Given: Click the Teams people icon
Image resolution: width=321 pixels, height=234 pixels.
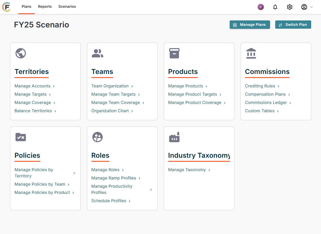Looking at the screenshot, I should coord(98,53).
